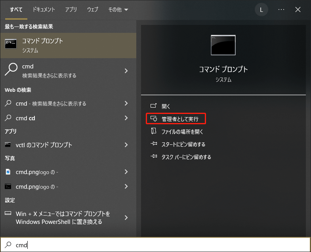The image size is (311, 252).
Task: Click the 開く action
Action: point(166,106)
